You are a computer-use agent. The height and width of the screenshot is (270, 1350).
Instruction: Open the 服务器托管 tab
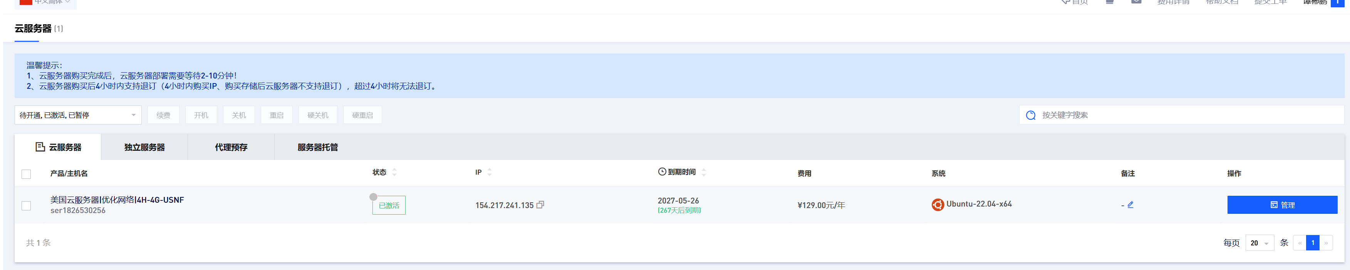pyautogui.click(x=318, y=147)
